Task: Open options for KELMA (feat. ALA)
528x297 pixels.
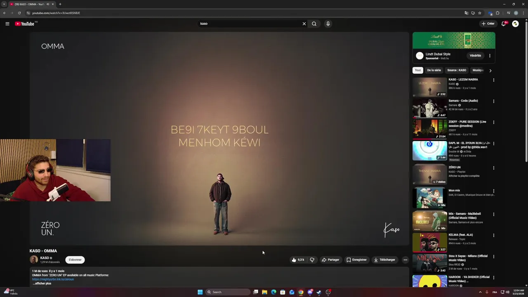Action: 493,236
